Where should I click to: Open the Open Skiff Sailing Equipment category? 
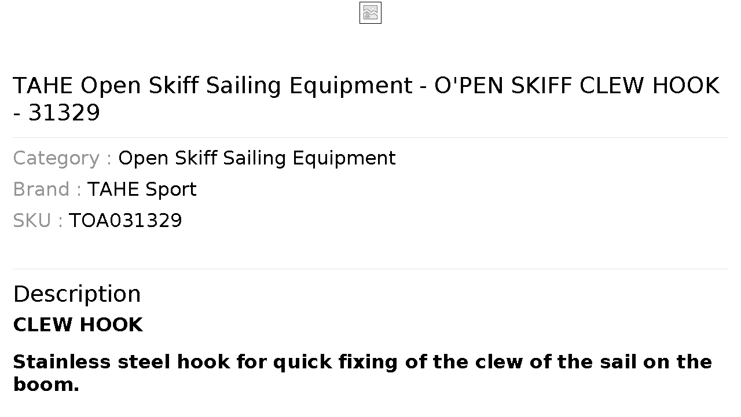[257, 158]
